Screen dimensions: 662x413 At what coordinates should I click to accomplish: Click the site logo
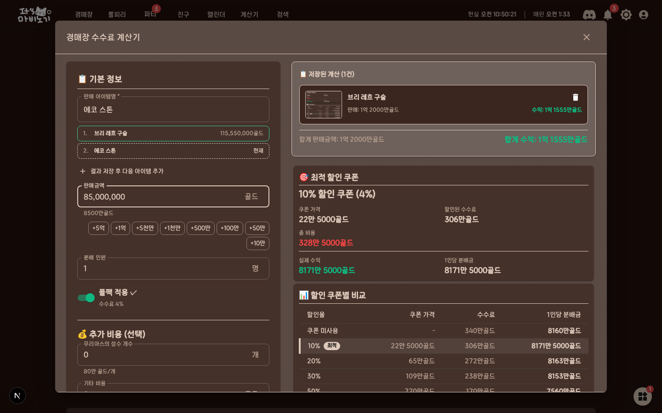tap(34, 15)
